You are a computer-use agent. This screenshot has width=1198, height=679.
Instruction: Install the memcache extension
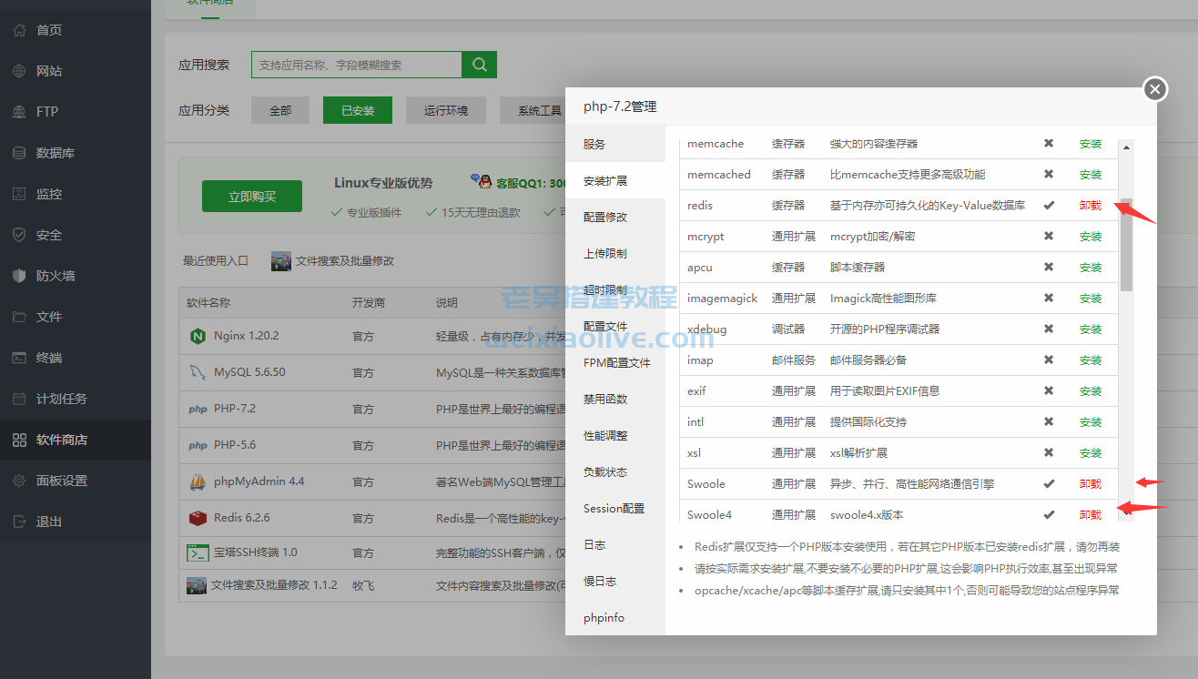click(x=1091, y=144)
